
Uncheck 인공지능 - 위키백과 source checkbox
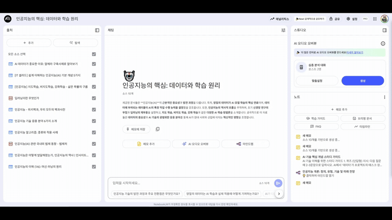tap(94, 110)
